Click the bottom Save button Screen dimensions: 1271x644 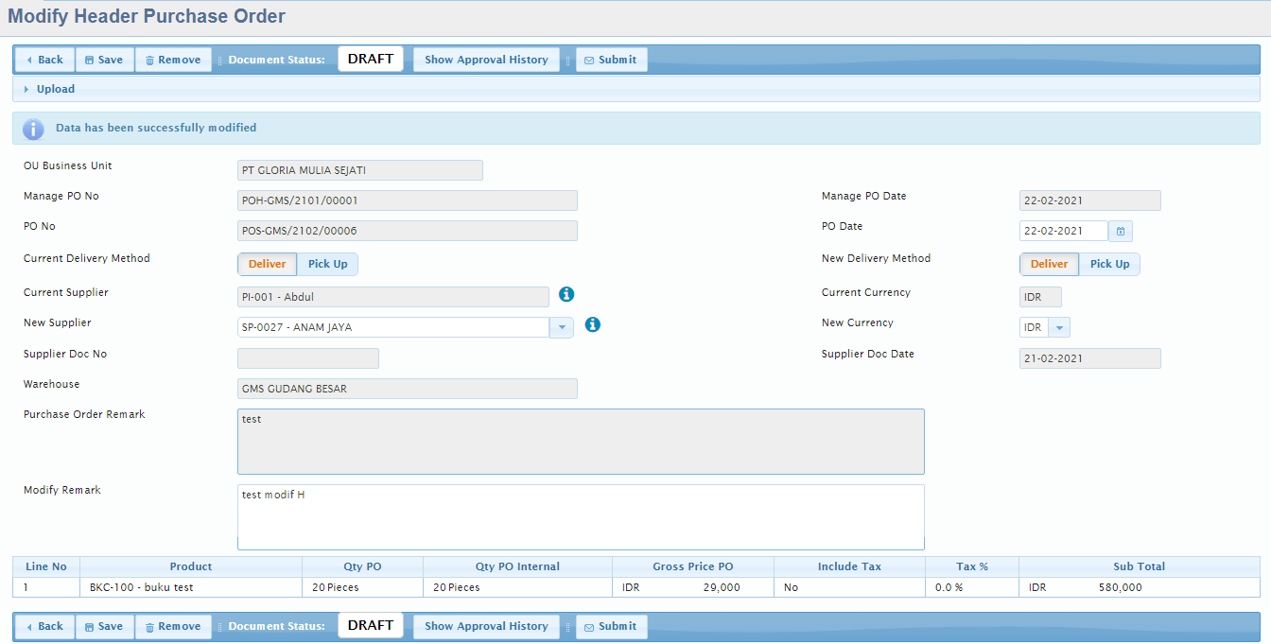tap(104, 626)
